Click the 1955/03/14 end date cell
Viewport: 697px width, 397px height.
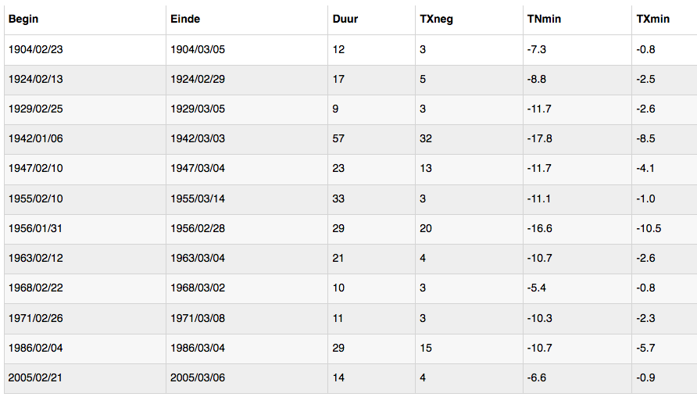coord(247,199)
